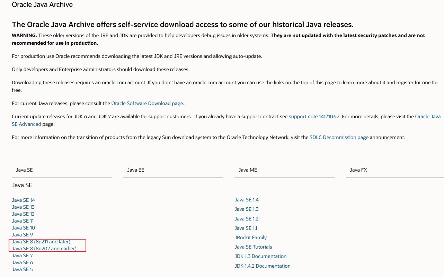444x277 pixels.
Task: Open JDK 1.4.2 Documentation link
Action: (x=262, y=266)
